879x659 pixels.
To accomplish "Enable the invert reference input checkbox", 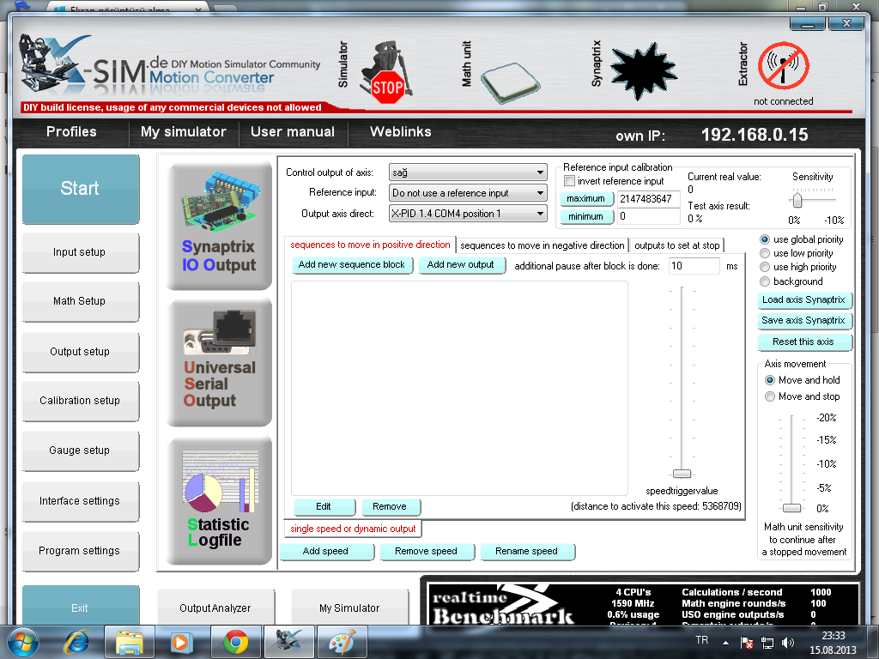I will pos(569,181).
